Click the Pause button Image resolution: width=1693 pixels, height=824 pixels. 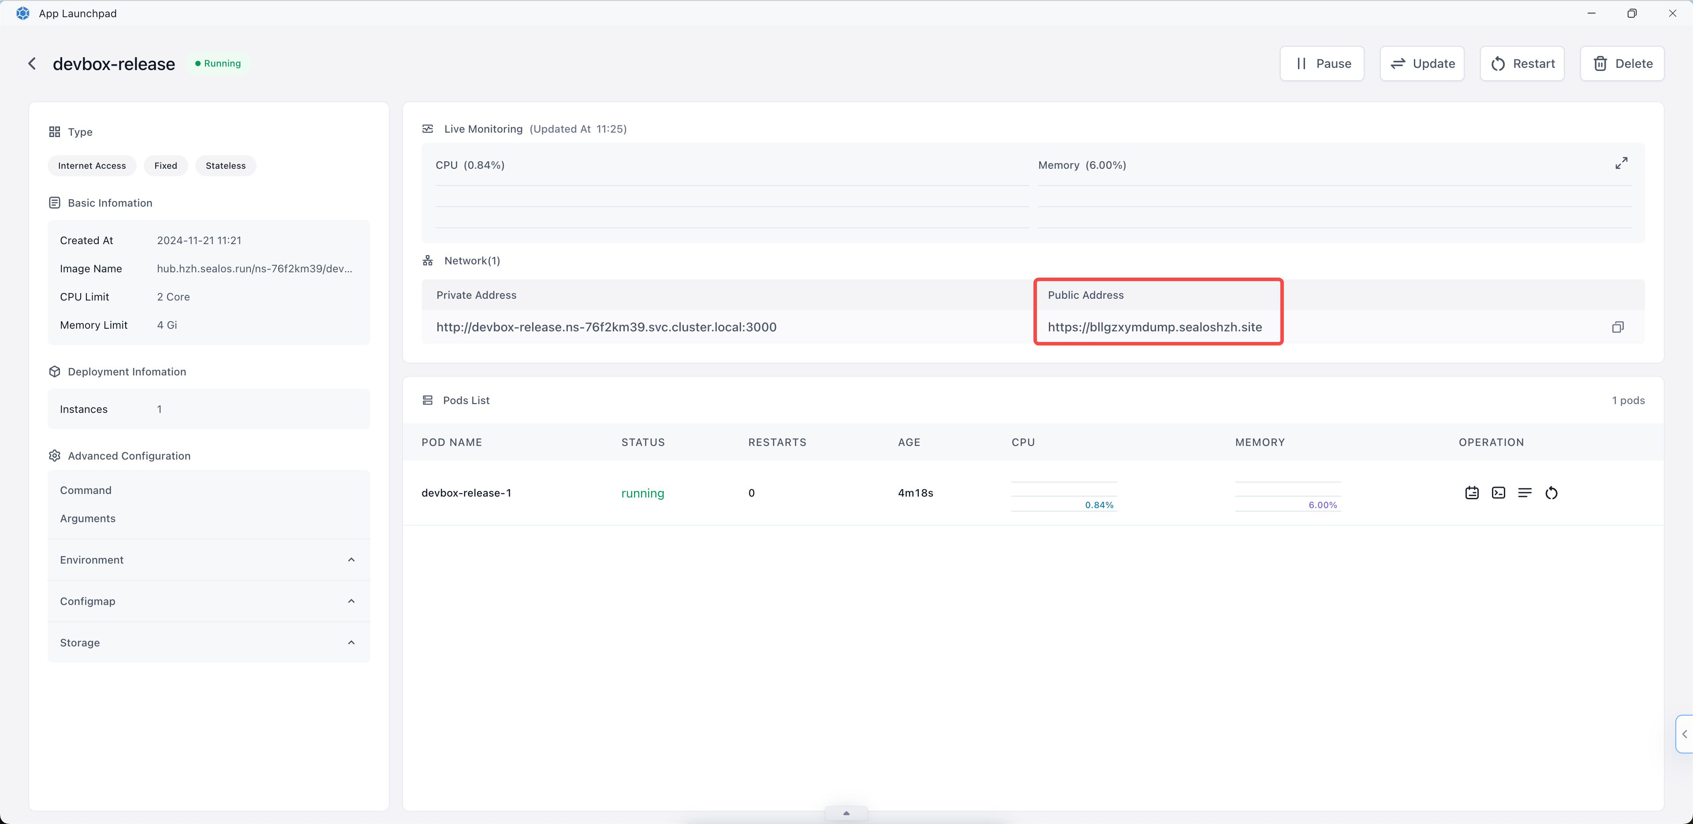coord(1322,64)
